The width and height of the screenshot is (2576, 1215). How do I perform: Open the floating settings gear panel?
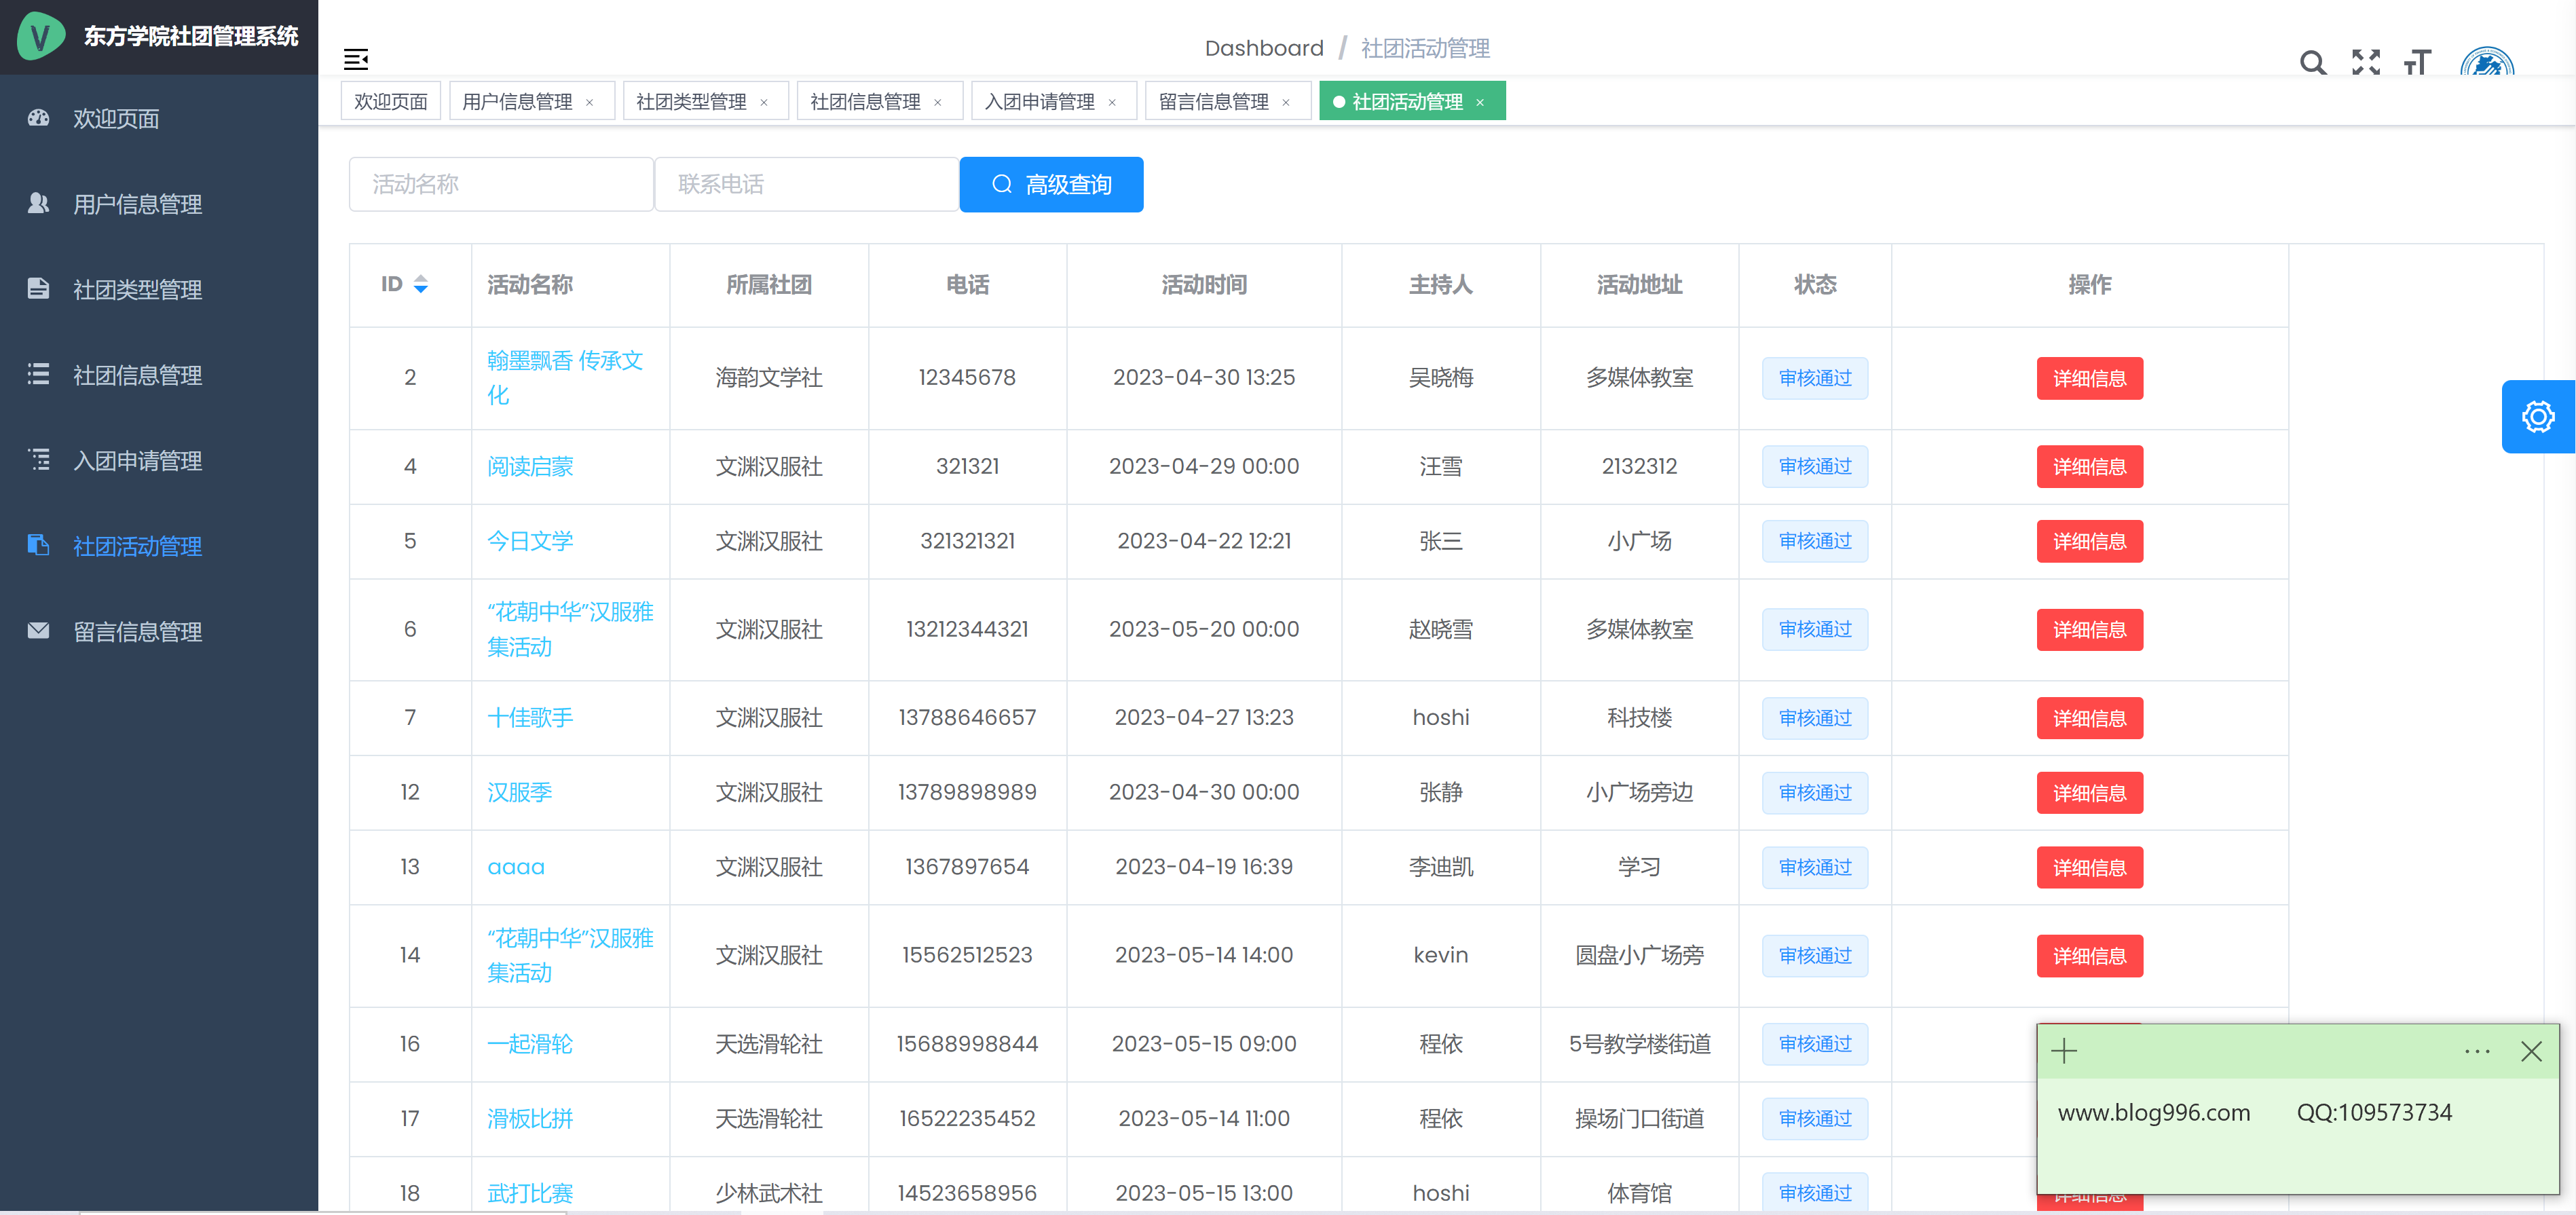coord(2538,417)
